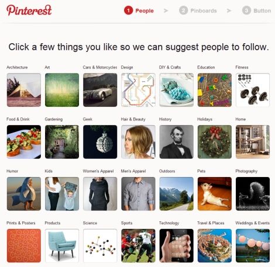Select the Fitness dumbbells picture

pos(253,90)
